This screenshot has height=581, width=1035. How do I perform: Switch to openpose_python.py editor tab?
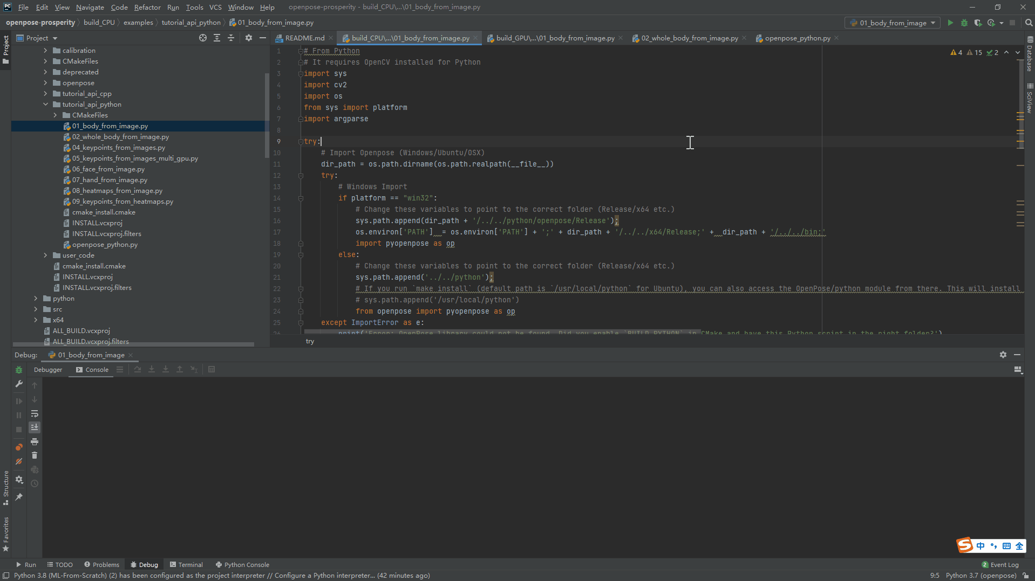coord(798,38)
